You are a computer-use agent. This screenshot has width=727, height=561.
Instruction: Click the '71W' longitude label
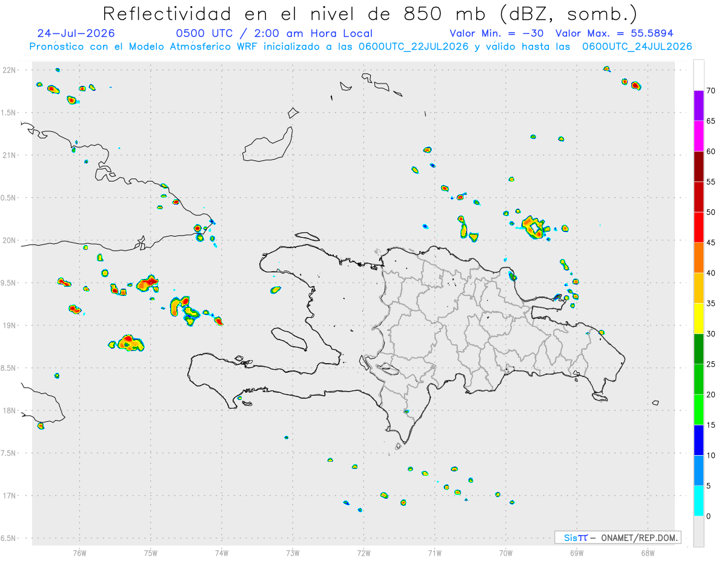coord(434,552)
